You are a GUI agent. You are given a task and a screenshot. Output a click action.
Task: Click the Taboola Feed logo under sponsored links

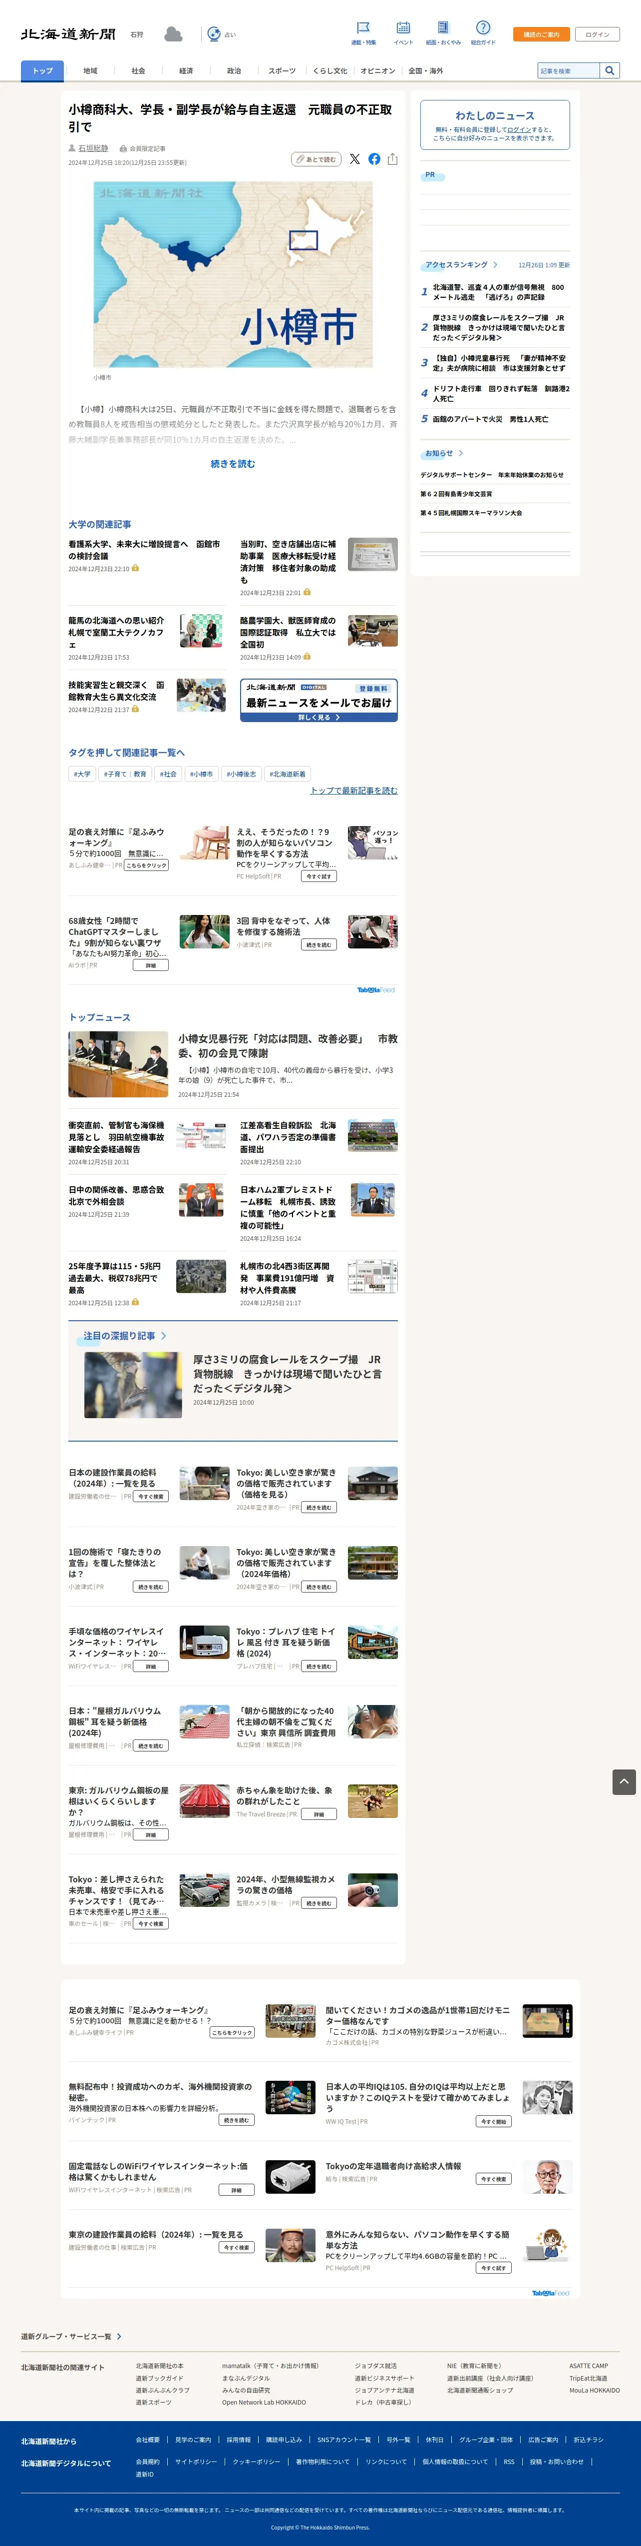click(376, 989)
